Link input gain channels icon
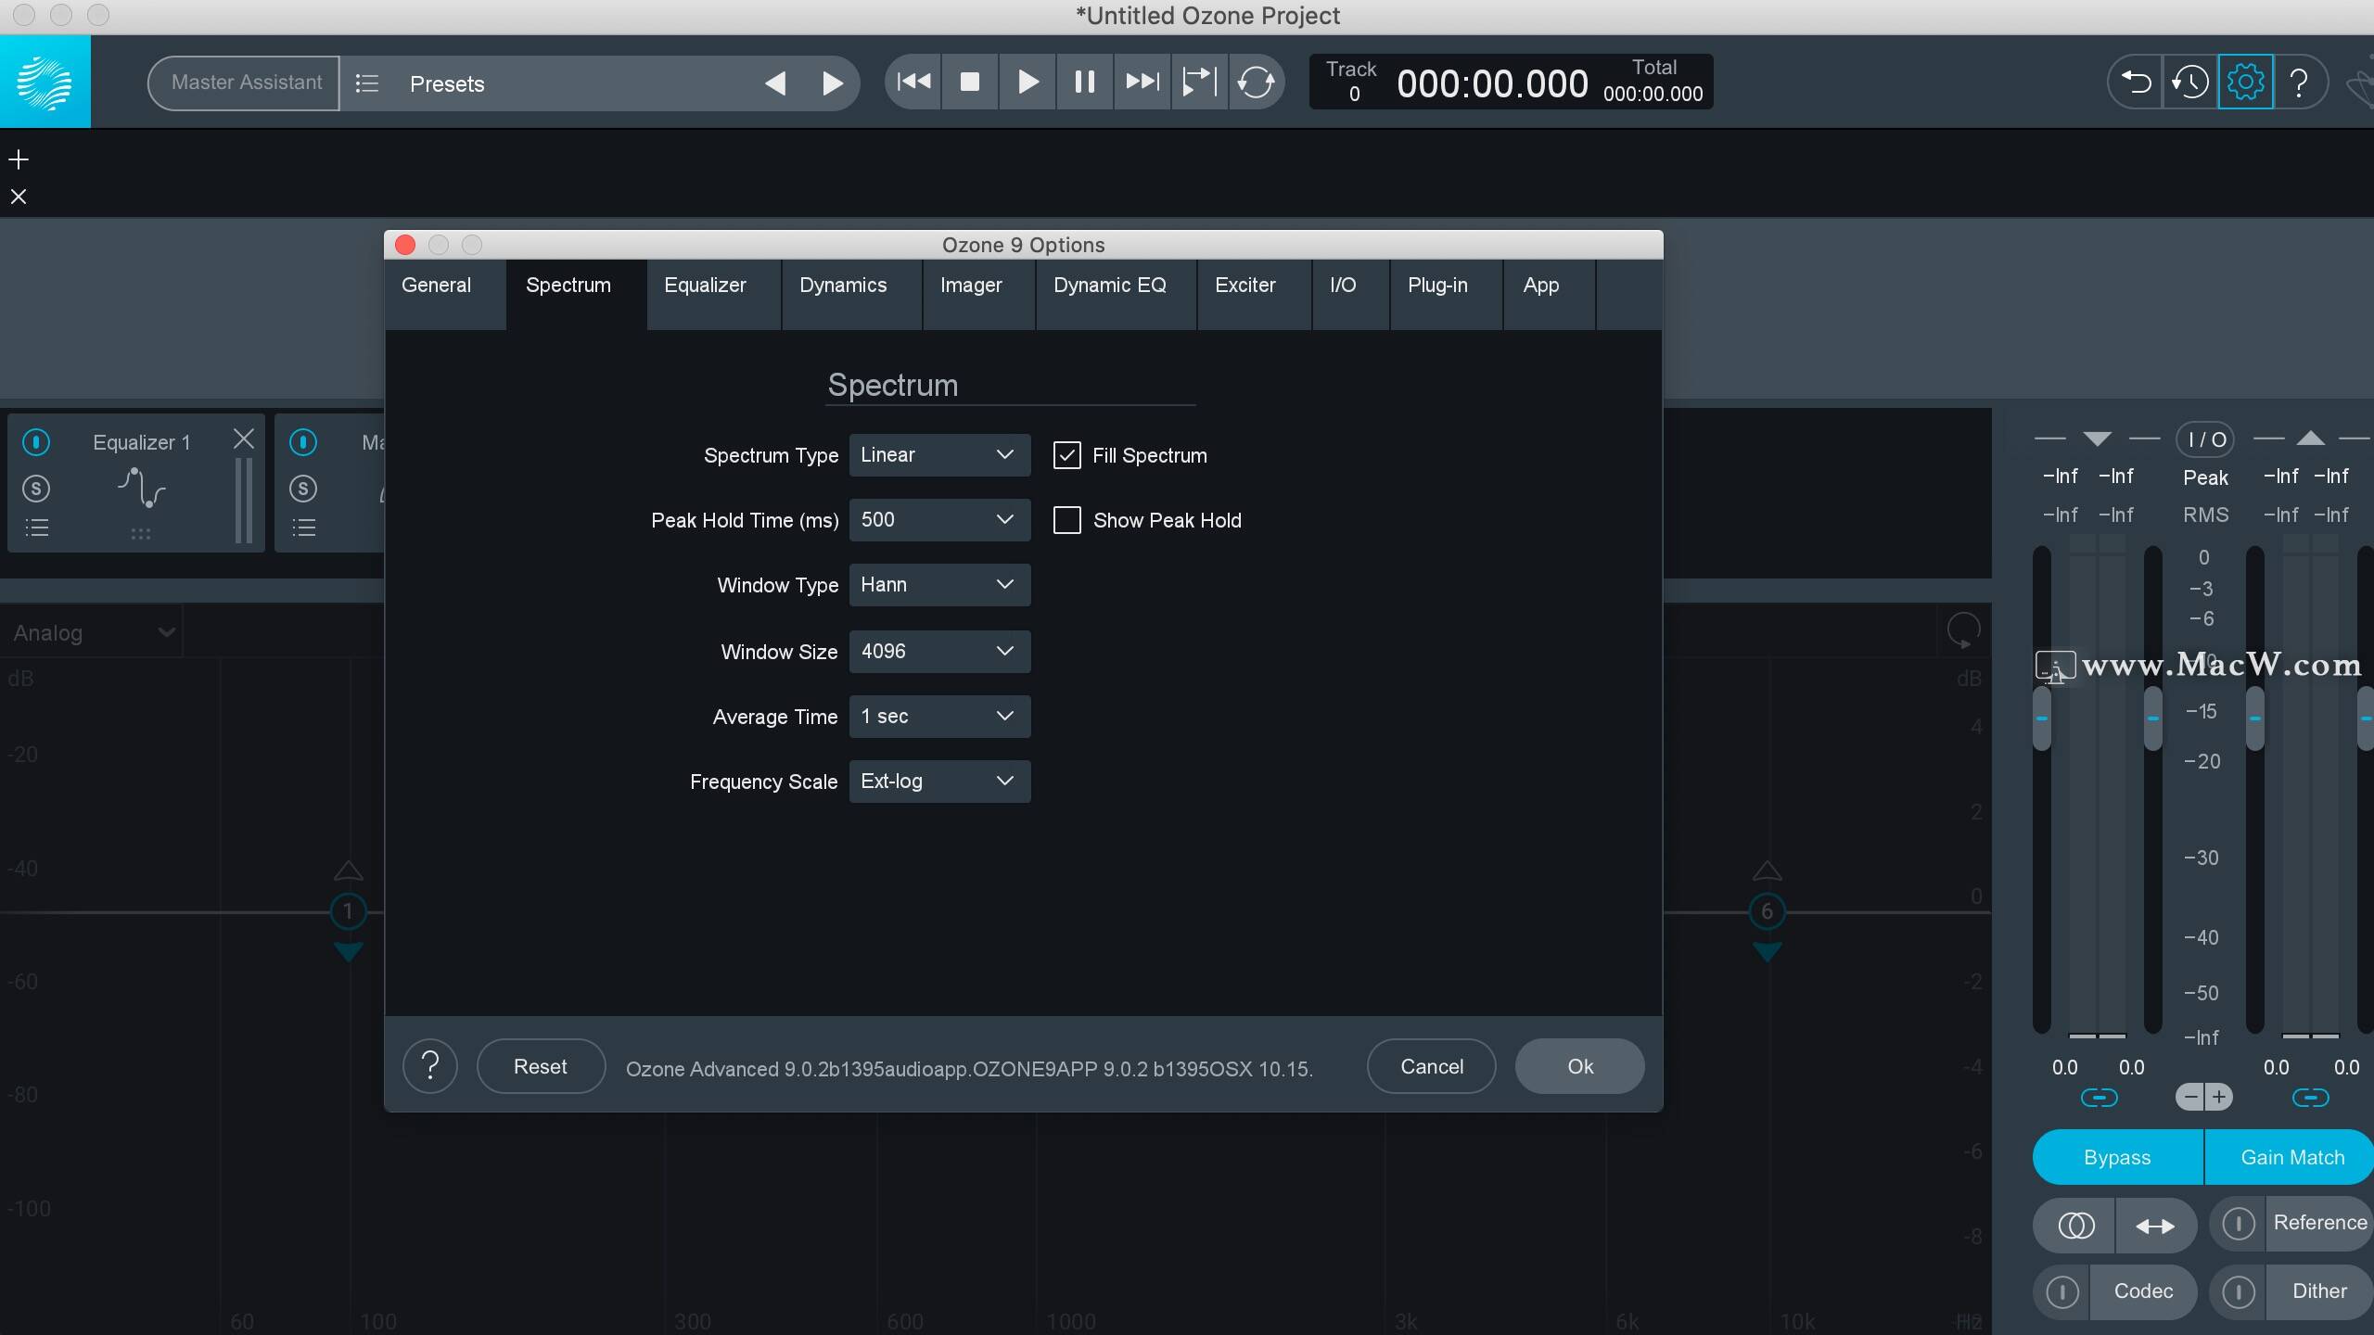 (2100, 1098)
